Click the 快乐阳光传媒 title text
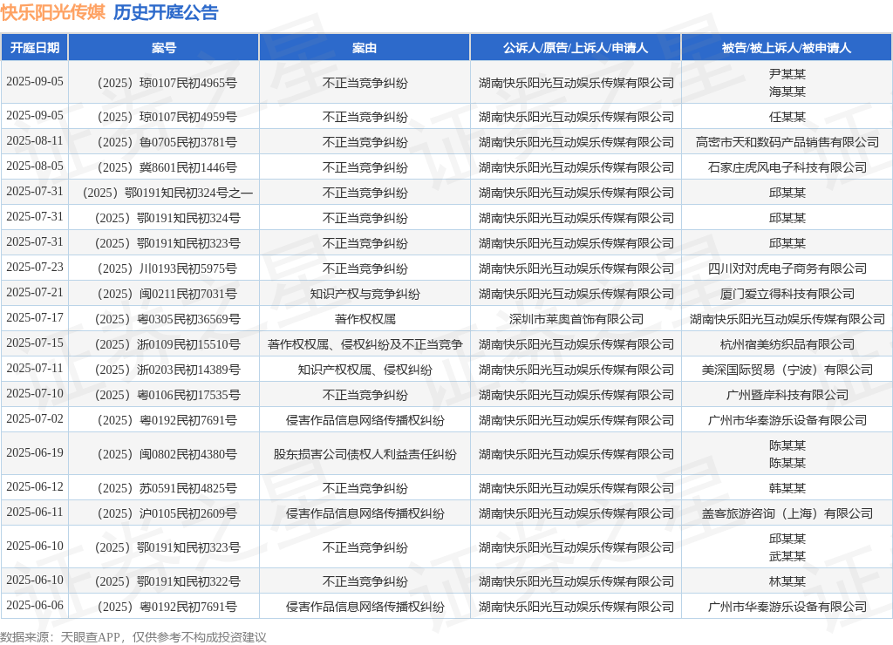The image size is (893, 645). click(53, 12)
